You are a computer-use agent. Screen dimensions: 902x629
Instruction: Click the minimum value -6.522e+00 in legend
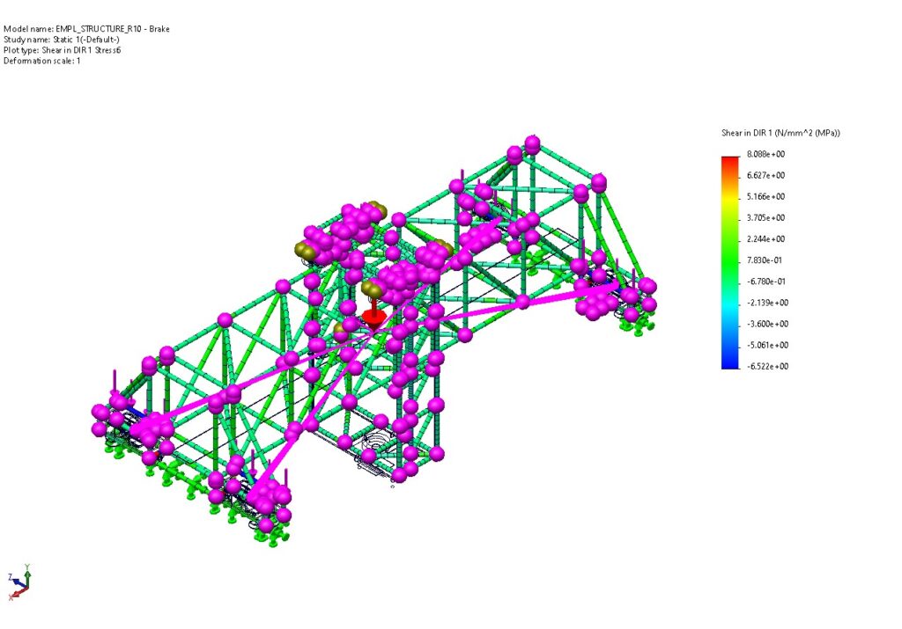(765, 366)
